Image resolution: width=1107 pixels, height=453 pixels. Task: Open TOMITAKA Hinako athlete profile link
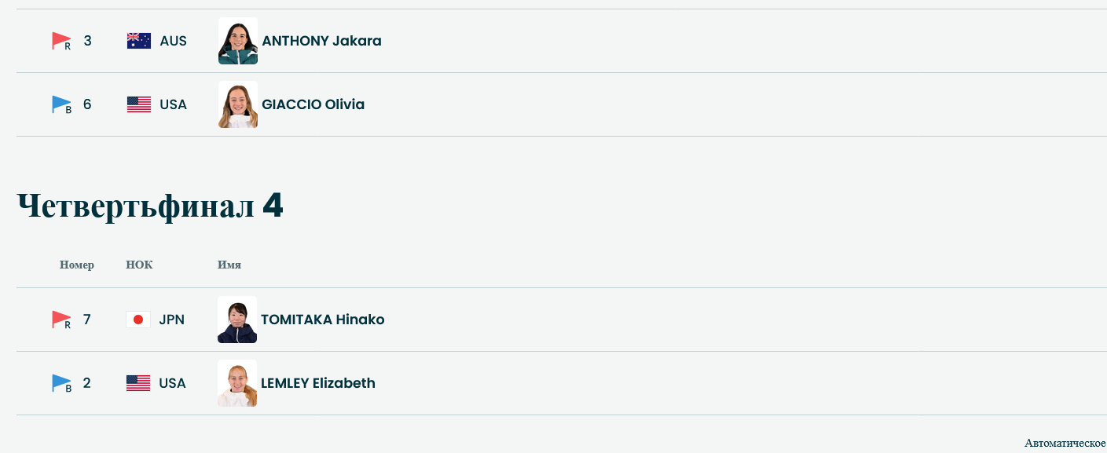322,320
